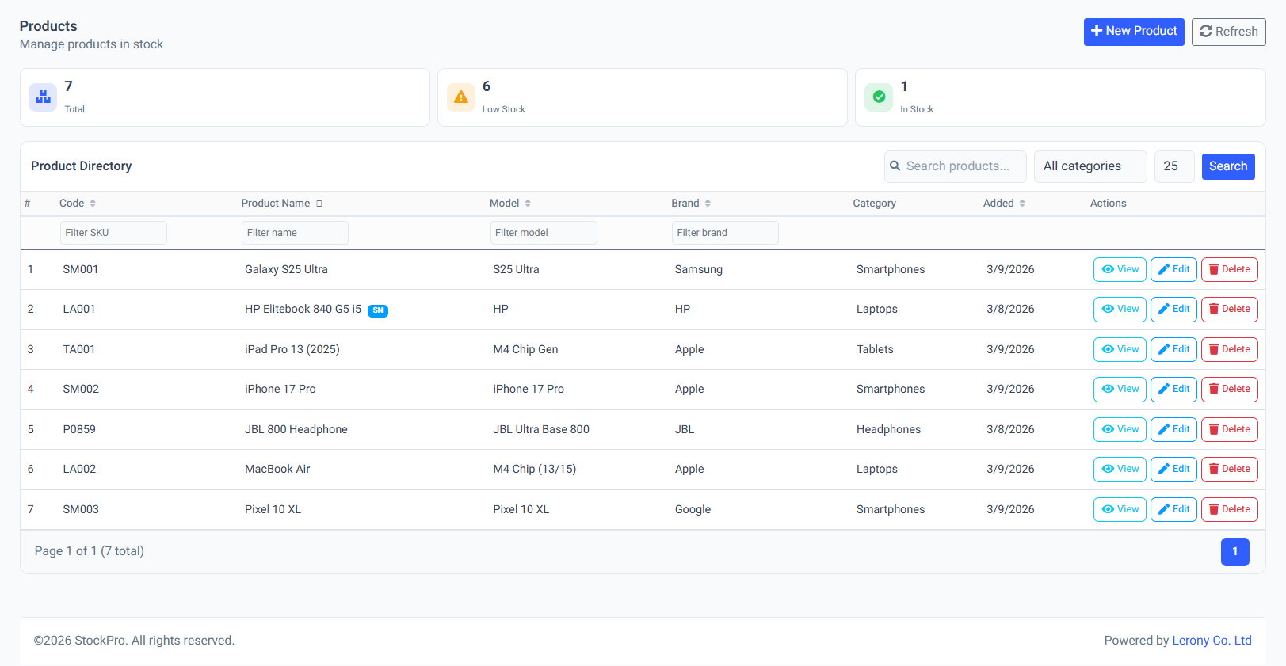
Task: Click the Tablets category cell
Action: point(875,350)
